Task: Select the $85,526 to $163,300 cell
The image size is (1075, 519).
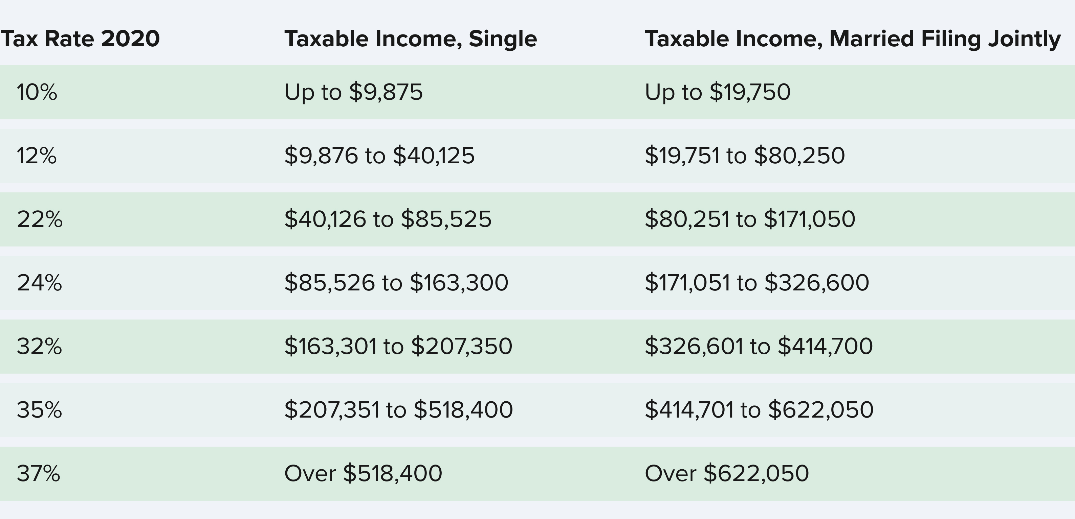Action: coord(396,283)
